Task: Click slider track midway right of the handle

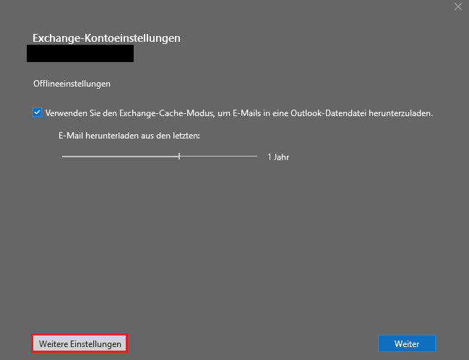Action: [x=218, y=156]
